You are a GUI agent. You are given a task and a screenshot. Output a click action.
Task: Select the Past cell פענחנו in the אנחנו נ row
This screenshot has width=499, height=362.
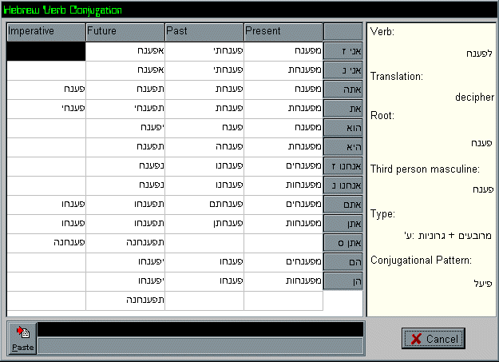click(204, 185)
